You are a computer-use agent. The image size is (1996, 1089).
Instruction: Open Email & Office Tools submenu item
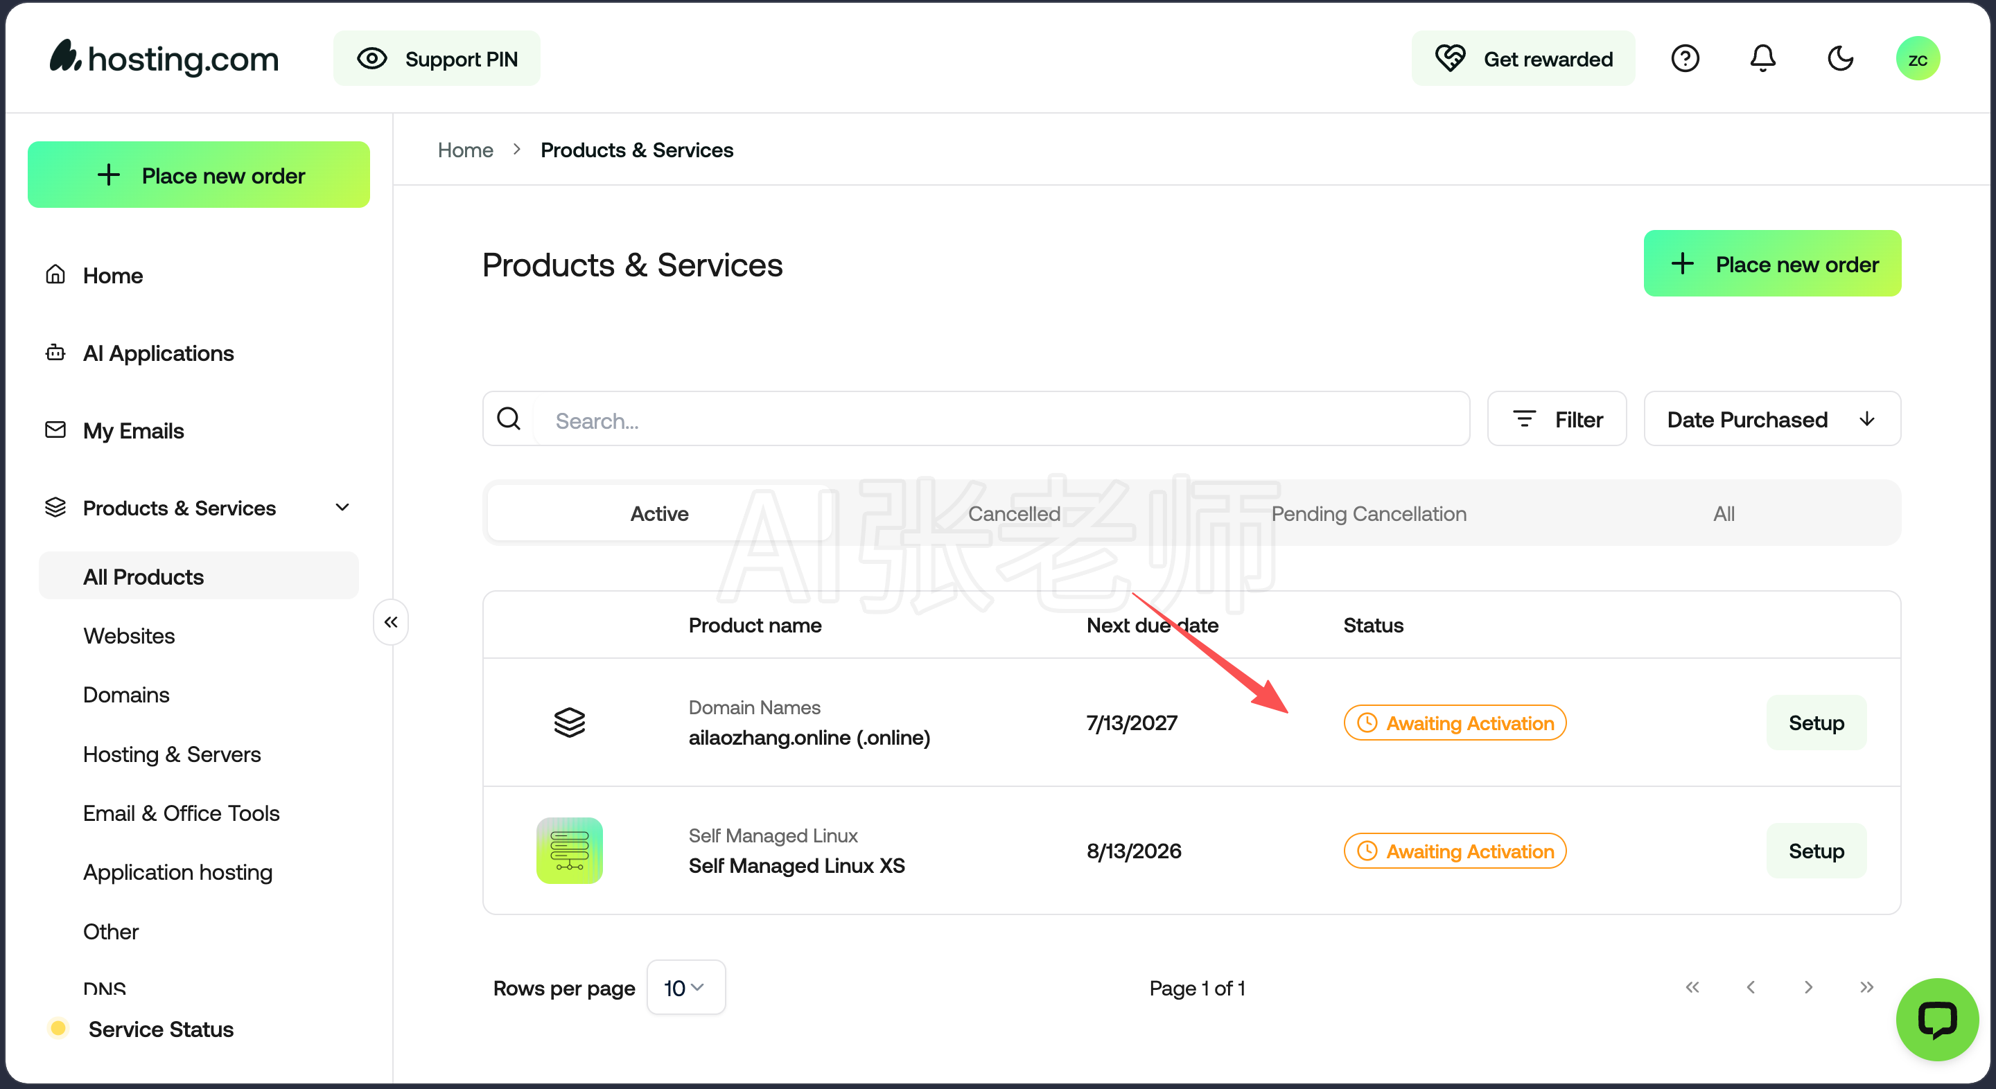tap(182, 813)
